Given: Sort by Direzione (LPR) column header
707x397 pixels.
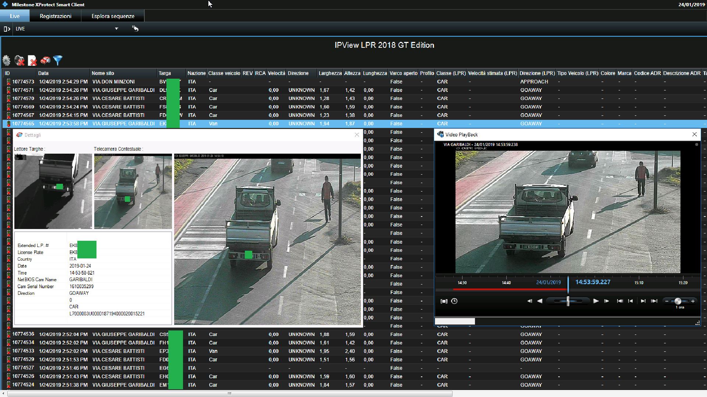Looking at the screenshot, I should (x=537, y=73).
